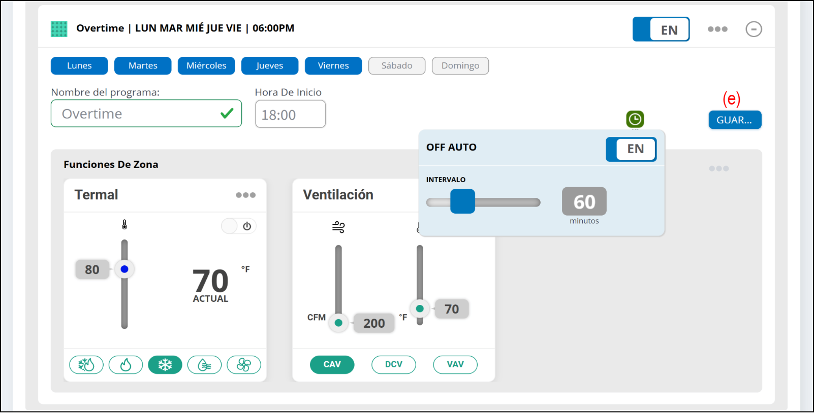Select the auto heat/cool mode icon
Image resolution: width=814 pixels, height=413 pixels.
tap(86, 365)
